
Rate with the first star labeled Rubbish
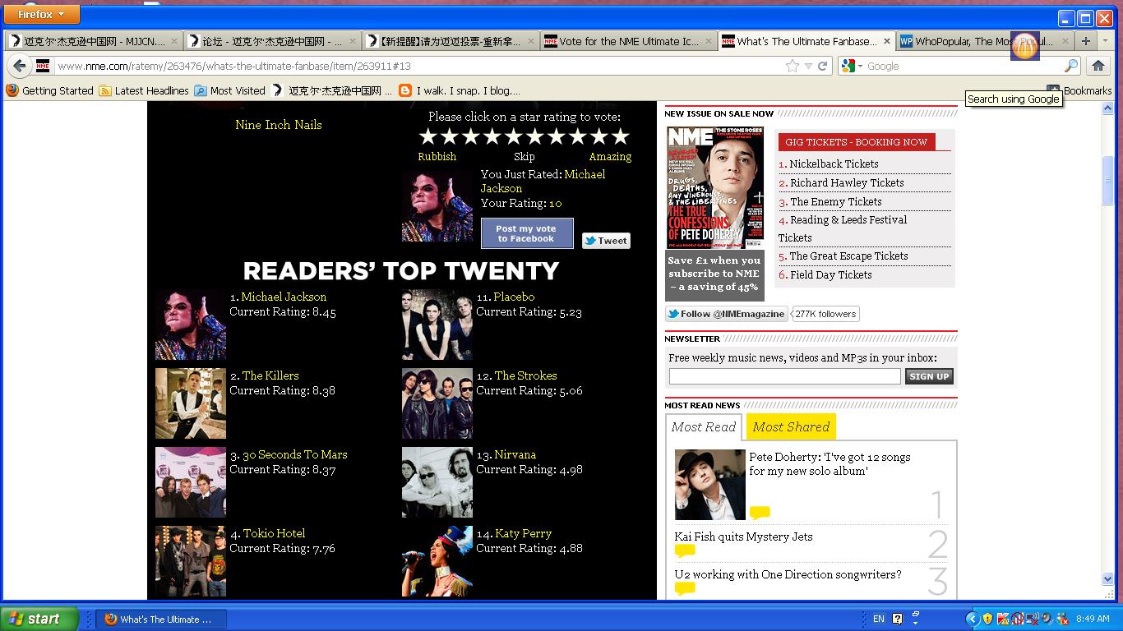pos(427,137)
